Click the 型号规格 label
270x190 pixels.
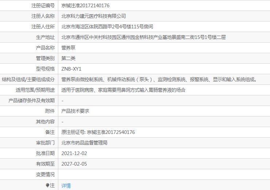(45, 69)
